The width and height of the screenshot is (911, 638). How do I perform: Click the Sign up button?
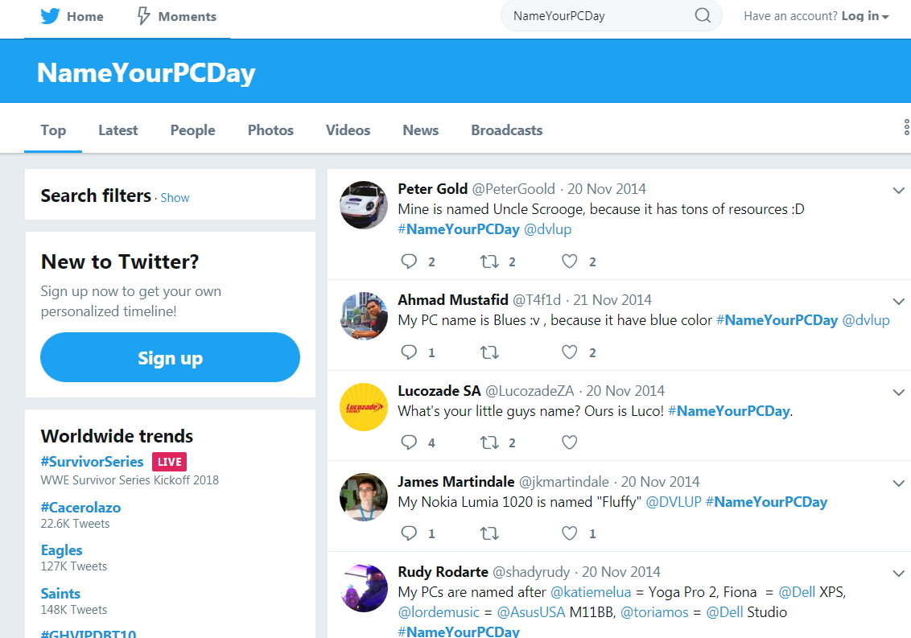click(171, 357)
